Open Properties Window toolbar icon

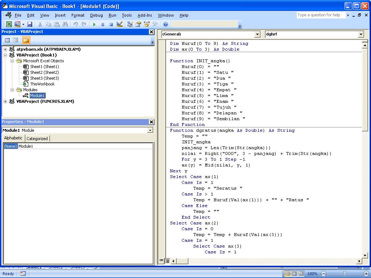click(138, 24)
